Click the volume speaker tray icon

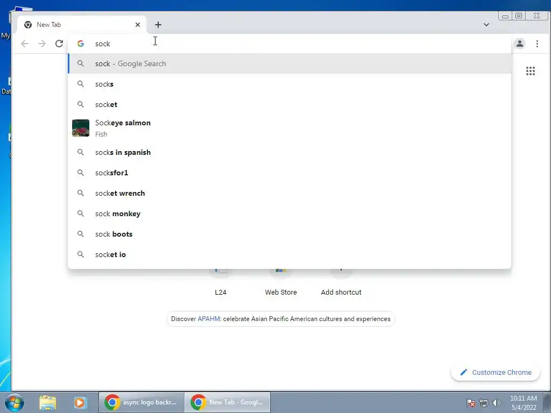coord(497,403)
